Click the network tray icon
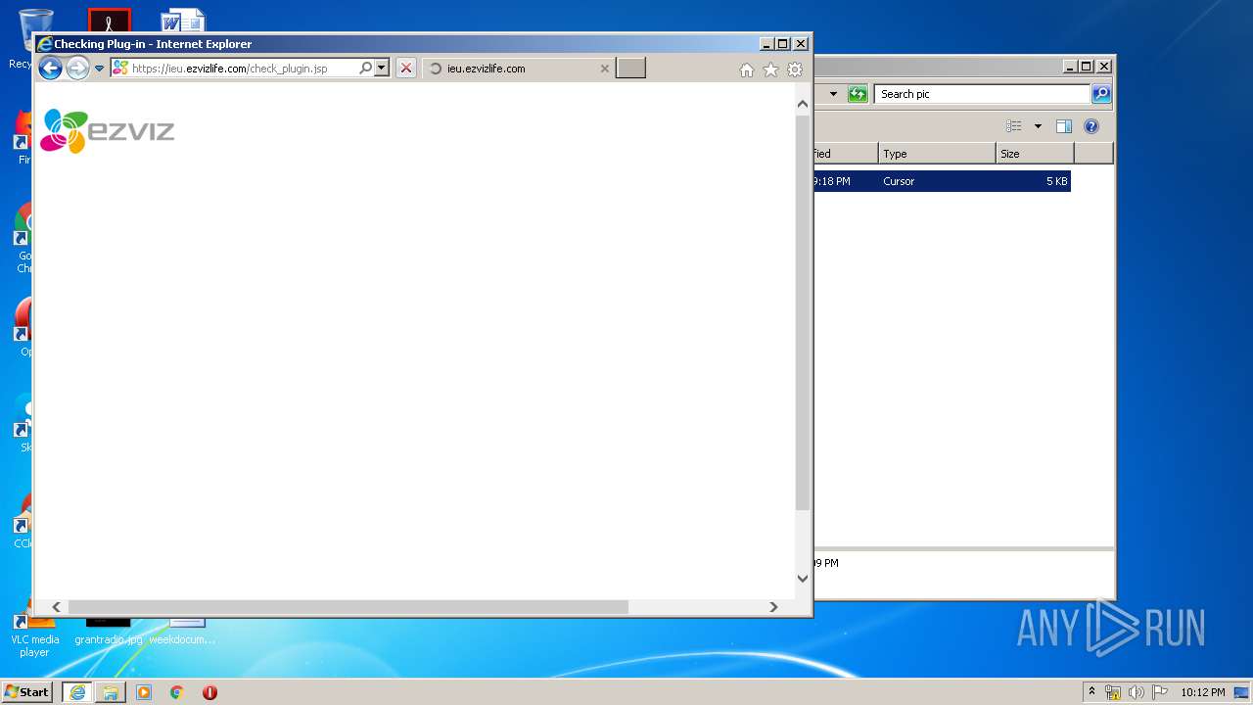The image size is (1253, 705). coord(1113,692)
